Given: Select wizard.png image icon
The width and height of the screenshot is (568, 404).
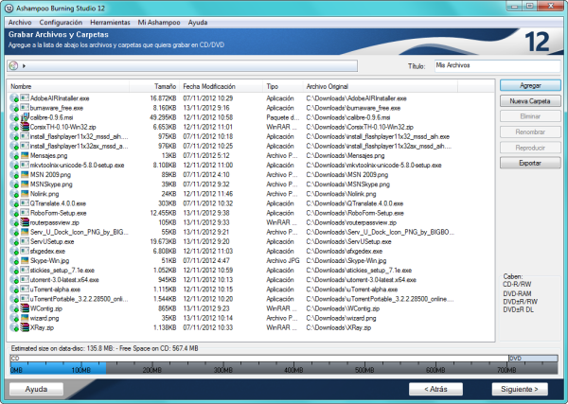Looking at the screenshot, I should click(x=25, y=318).
